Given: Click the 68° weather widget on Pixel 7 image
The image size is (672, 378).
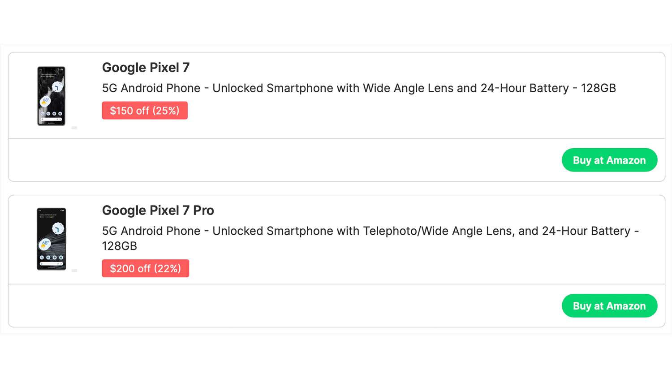Looking at the screenshot, I should tap(45, 101).
